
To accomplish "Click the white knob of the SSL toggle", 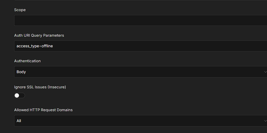I will 17,95.
